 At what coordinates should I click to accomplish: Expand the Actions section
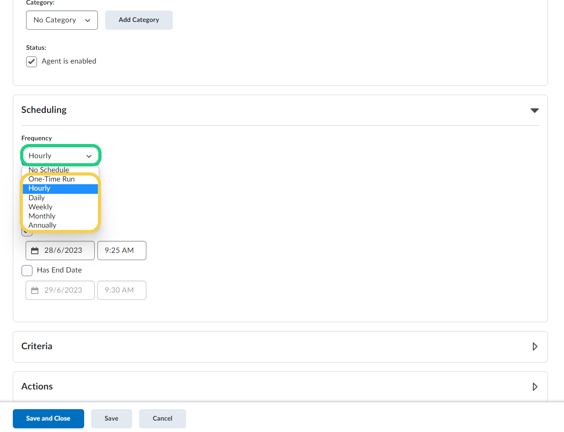point(535,387)
